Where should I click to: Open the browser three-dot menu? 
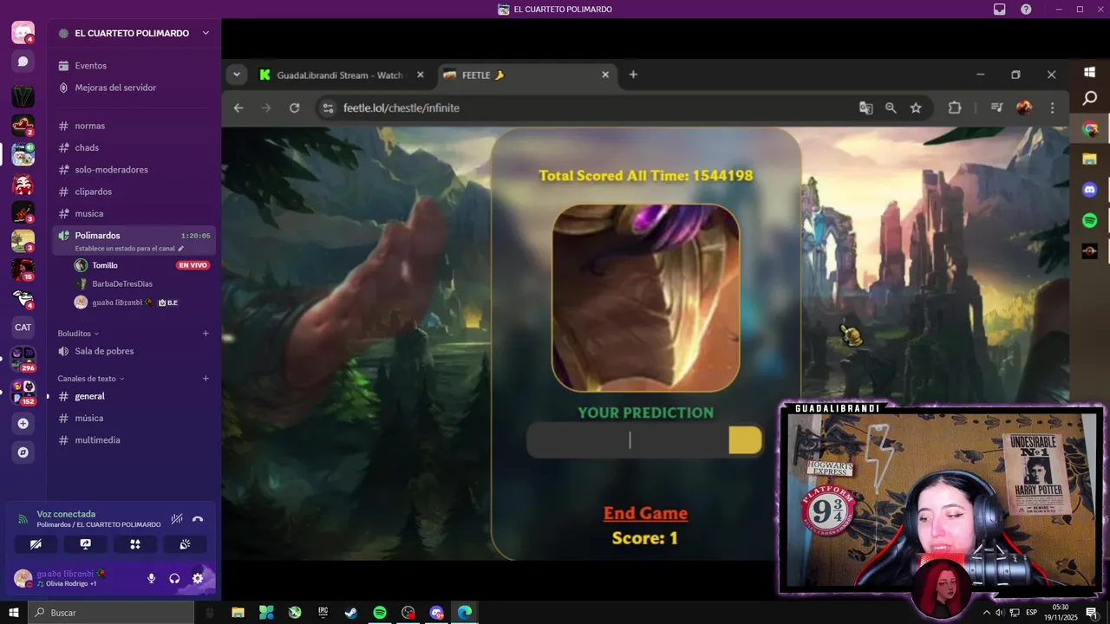[1053, 108]
